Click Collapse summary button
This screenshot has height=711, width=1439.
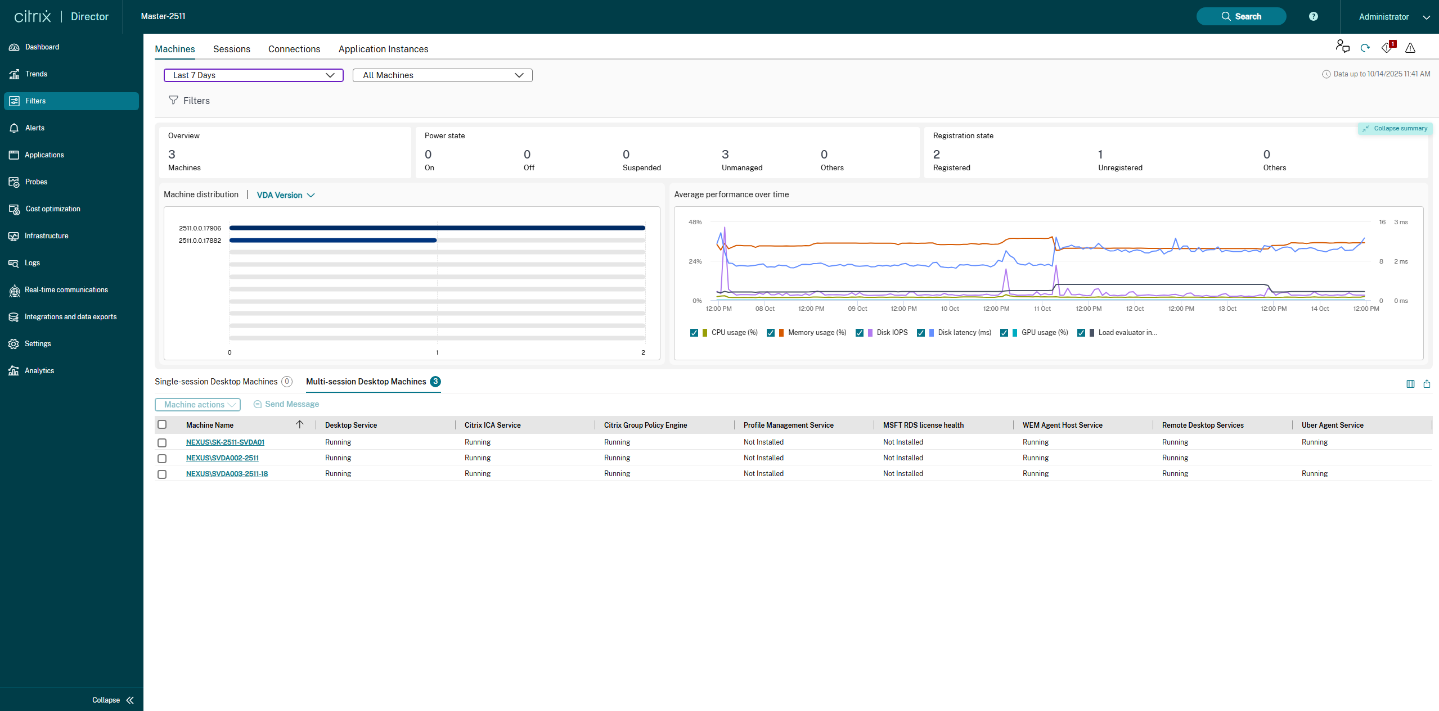1395,128
